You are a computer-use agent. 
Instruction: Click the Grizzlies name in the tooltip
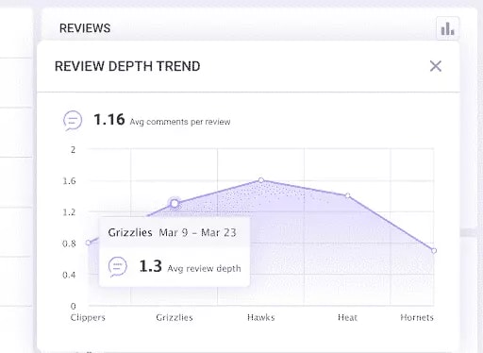pos(130,232)
